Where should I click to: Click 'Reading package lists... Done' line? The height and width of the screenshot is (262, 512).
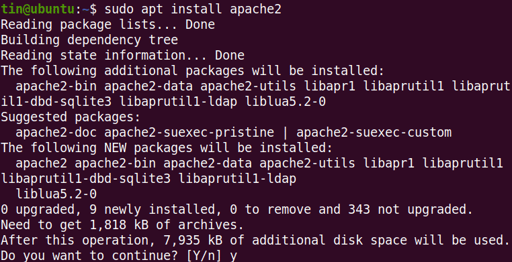(108, 24)
